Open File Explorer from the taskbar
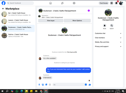 (x=36, y=91)
